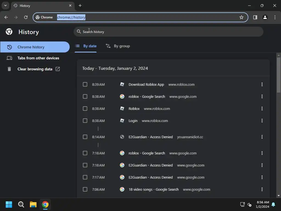Switch to the By group tab
281x211 pixels.
click(x=118, y=46)
